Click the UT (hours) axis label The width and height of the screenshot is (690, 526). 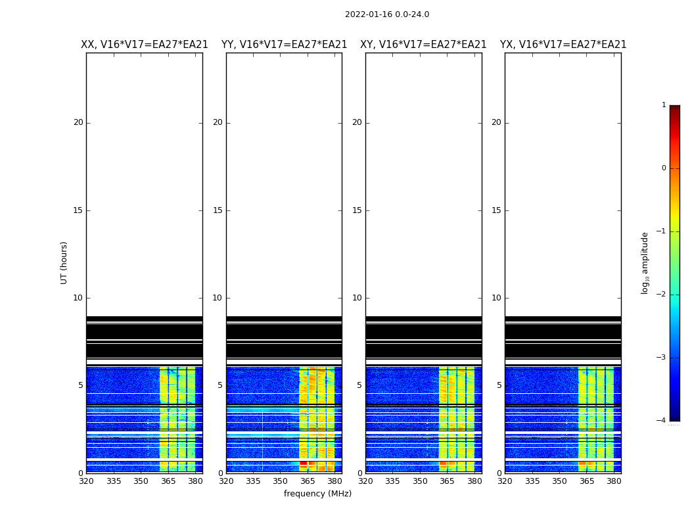64,262
